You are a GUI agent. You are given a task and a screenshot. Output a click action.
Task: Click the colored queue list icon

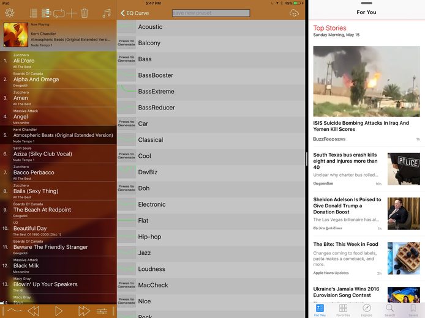click(46, 13)
